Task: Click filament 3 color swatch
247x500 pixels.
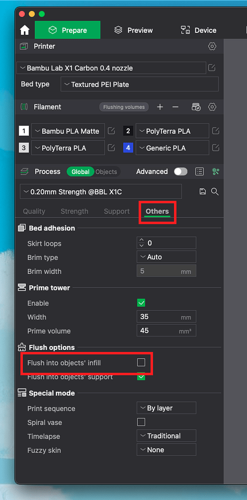Action: point(24,147)
